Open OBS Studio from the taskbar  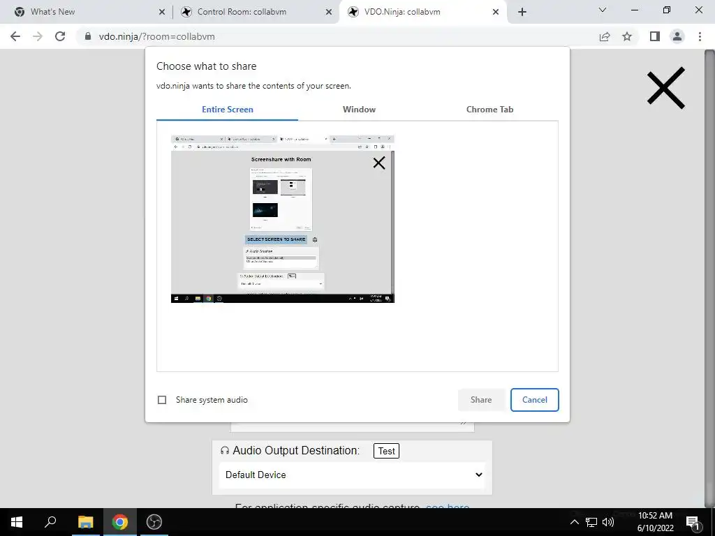point(154,522)
